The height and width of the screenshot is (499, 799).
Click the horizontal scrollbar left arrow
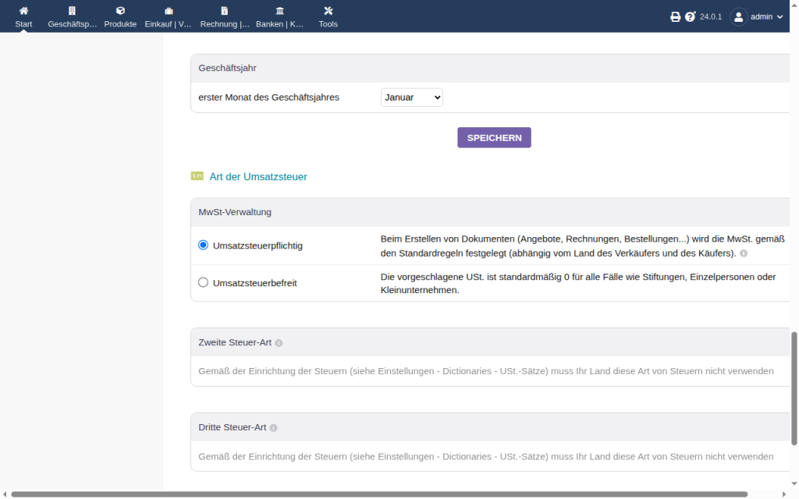coord(5,494)
